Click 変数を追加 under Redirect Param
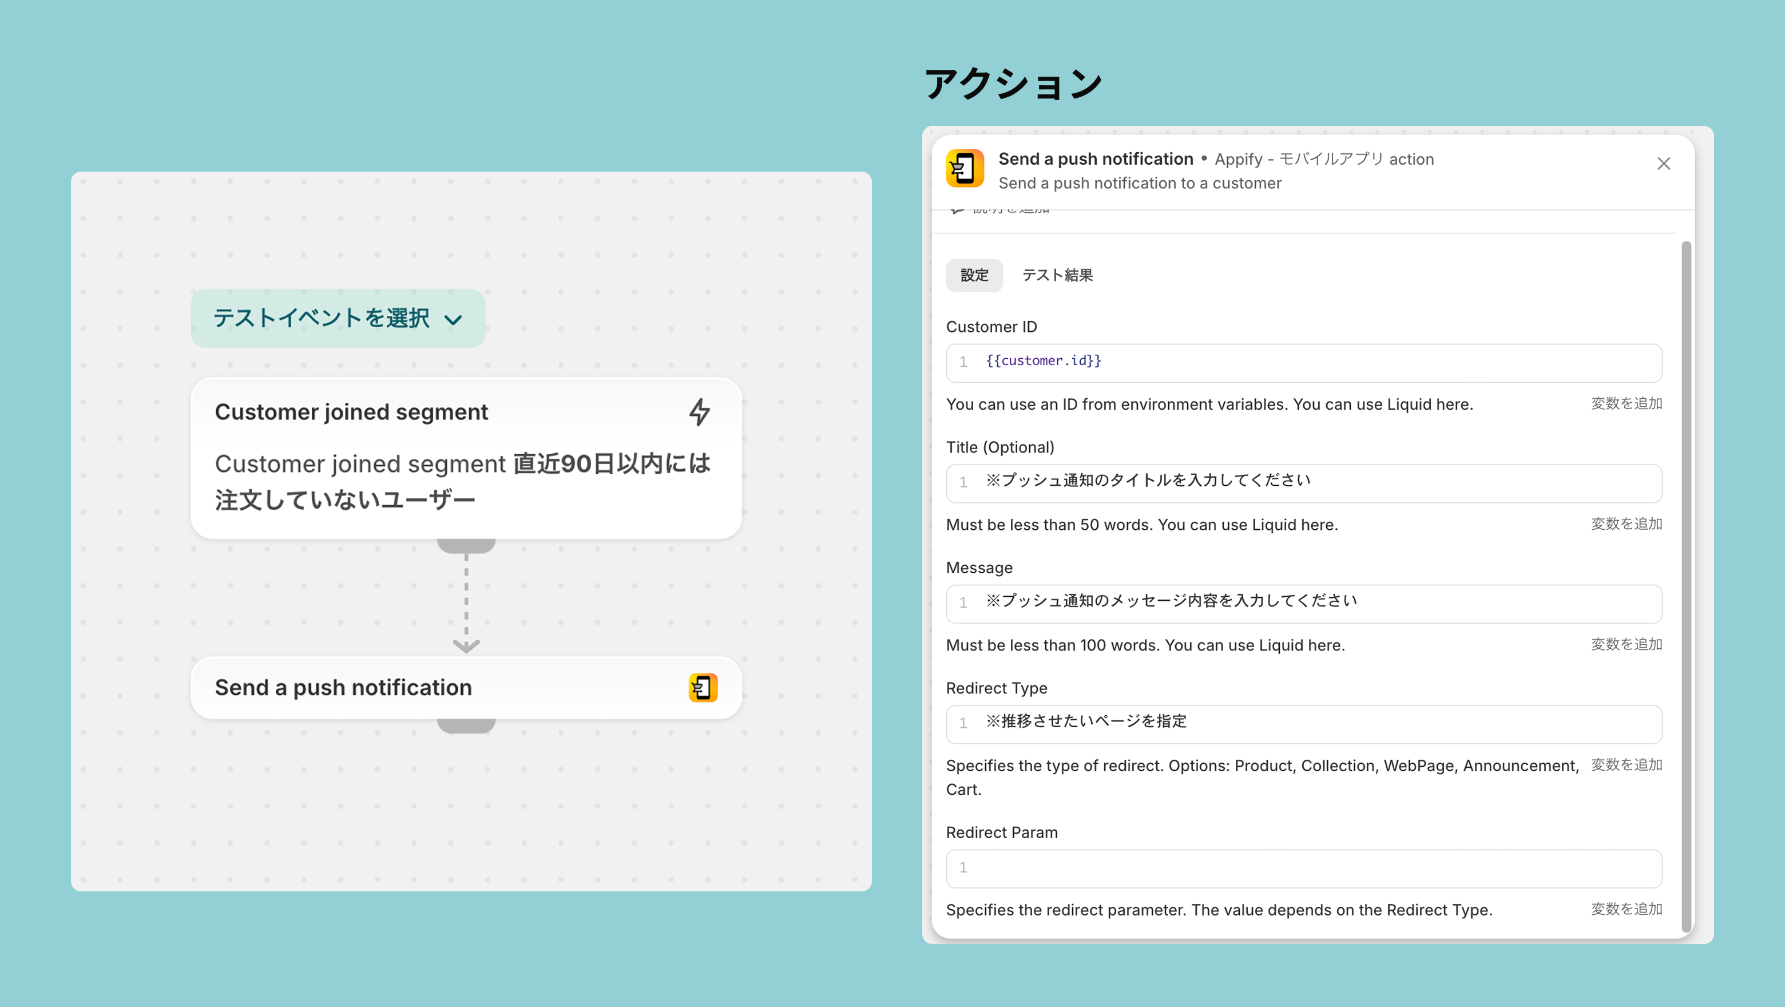Screen dimensions: 1785x1007 click(x=1625, y=909)
